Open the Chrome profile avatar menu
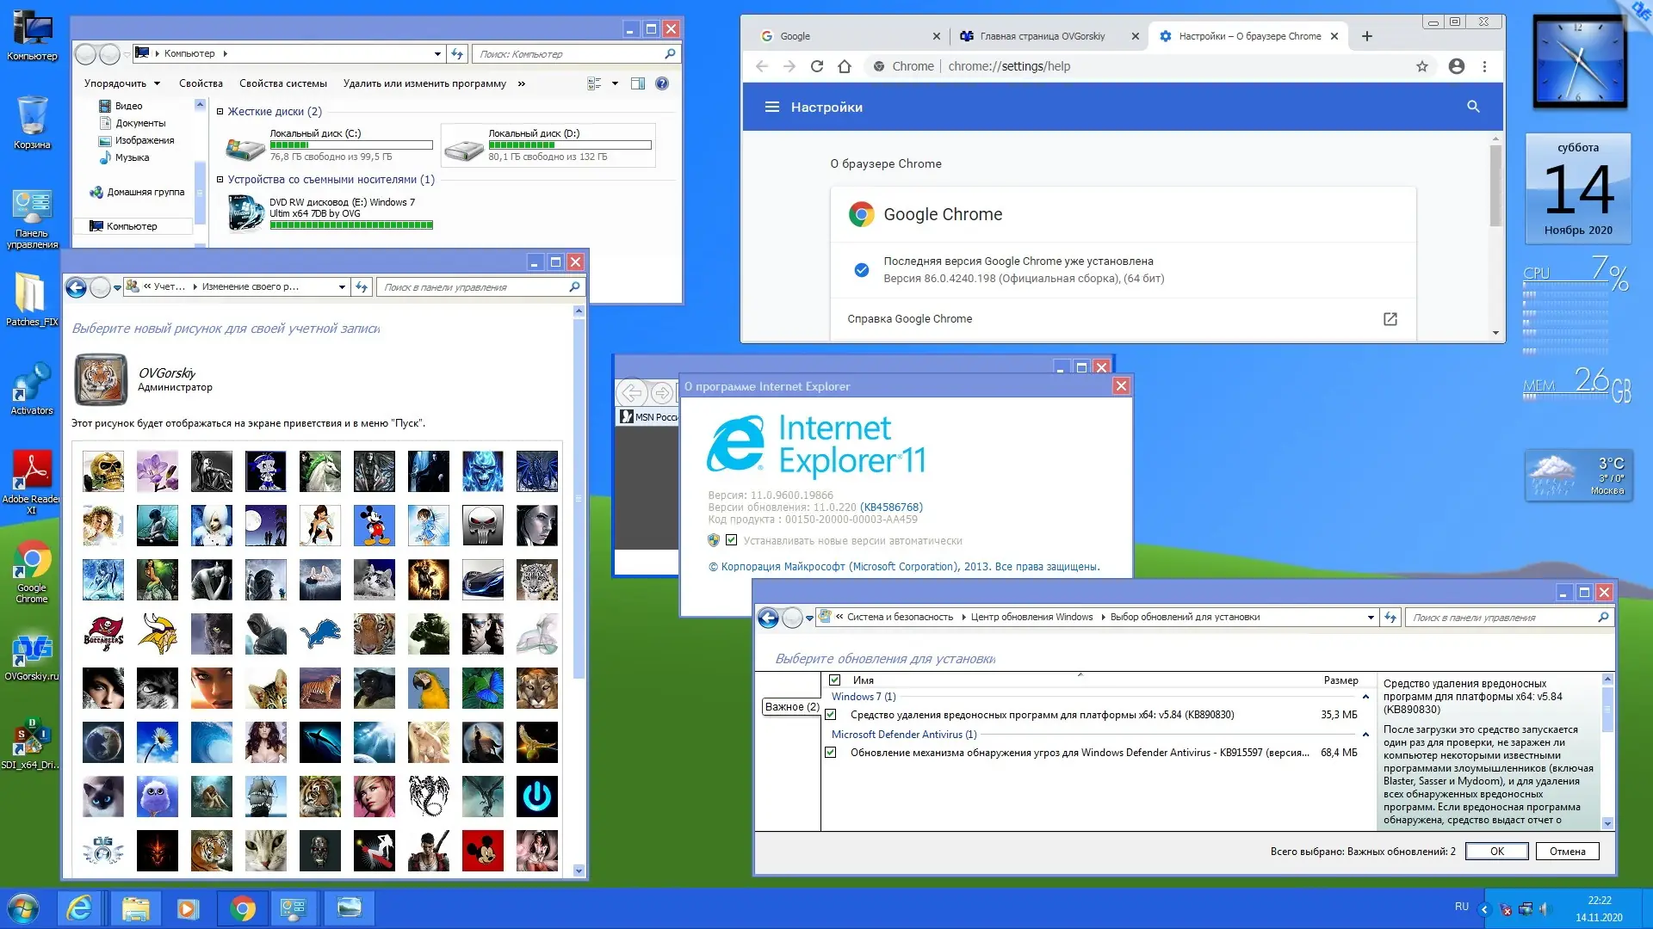1653x929 pixels. [x=1457, y=66]
